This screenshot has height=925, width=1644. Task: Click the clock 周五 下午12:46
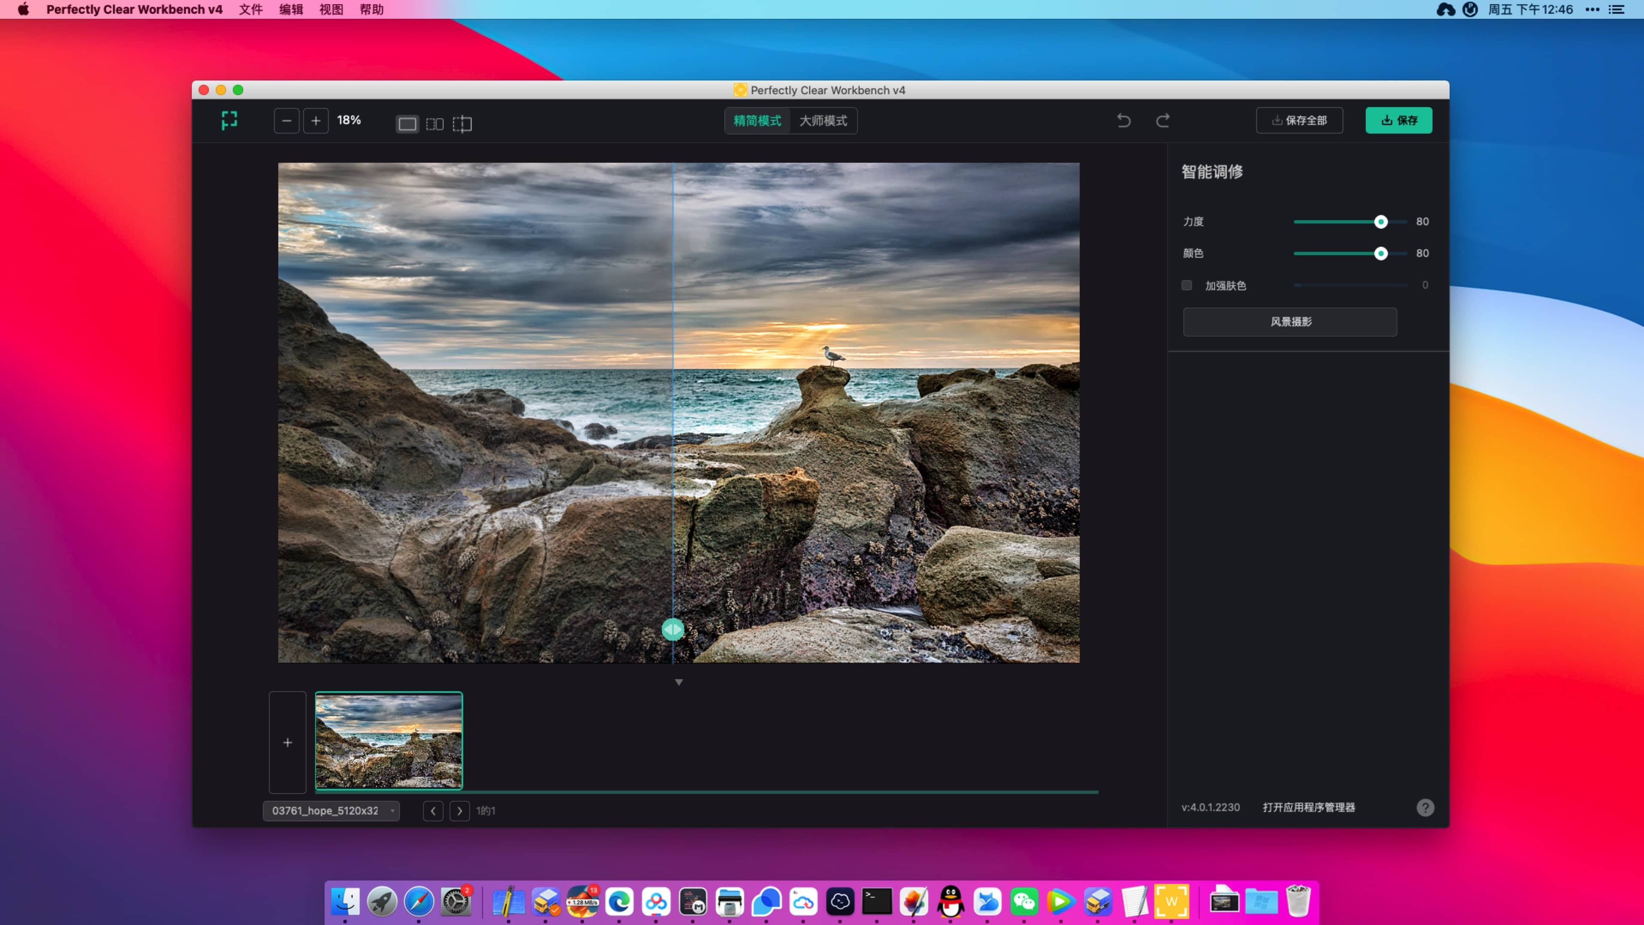click(x=1531, y=9)
